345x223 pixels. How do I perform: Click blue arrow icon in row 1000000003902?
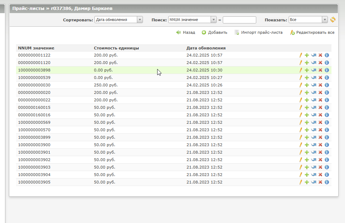[x=314, y=160]
